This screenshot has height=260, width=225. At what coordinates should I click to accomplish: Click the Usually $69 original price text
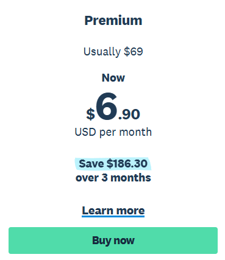click(x=113, y=52)
